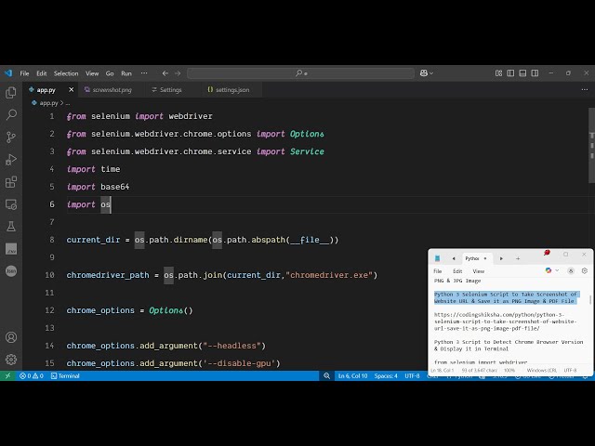
Task: Expand breadcrumb ellipsis after app.py
Action: (x=68, y=103)
